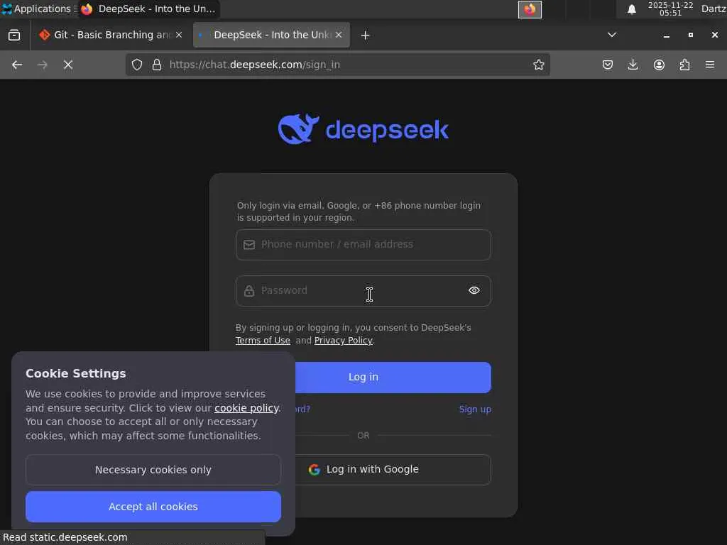Show site security padlock info
The image size is (727, 545).
click(157, 65)
